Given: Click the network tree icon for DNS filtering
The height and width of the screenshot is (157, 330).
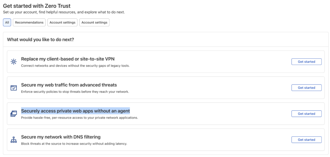Looking at the screenshot, I should 14,140.
